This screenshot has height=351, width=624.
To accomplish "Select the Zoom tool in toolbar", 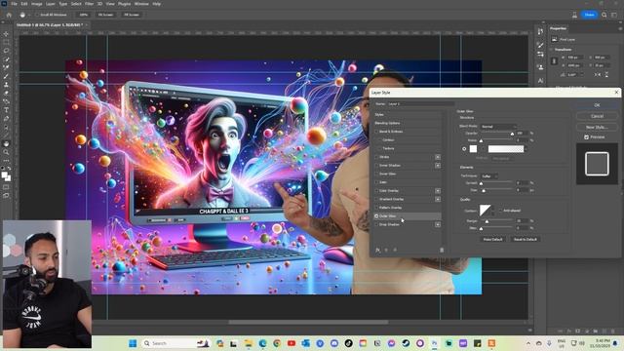I will pos(6,152).
